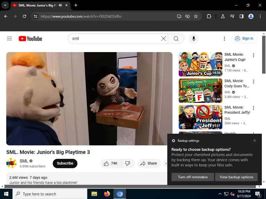The width and height of the screenshot is (266, 199).
Task: Open the Chrome three-dot menu
Action: [260, 16]
